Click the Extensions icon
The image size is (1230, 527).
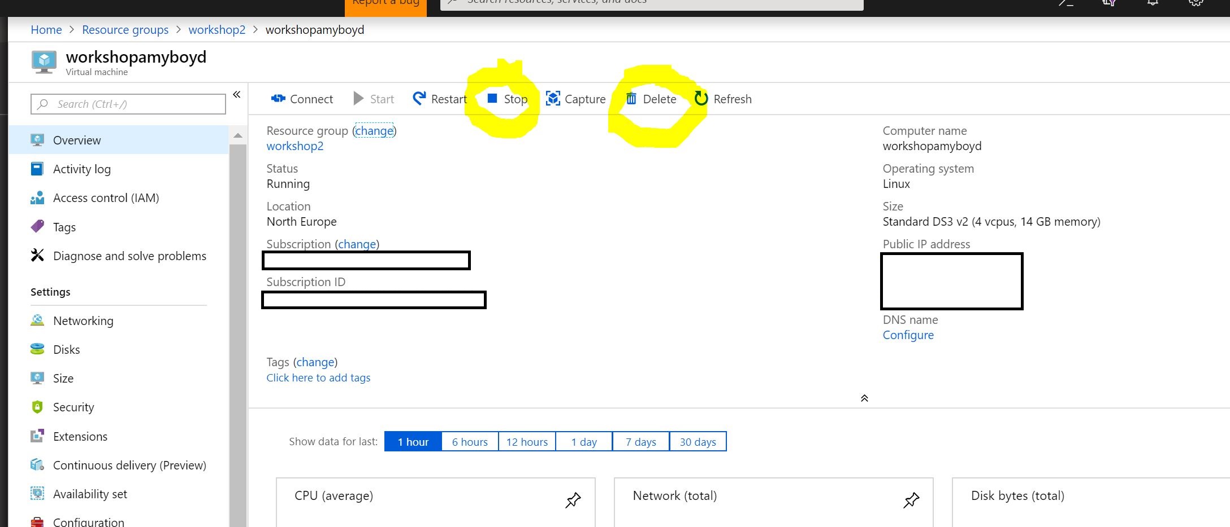[37, 436]
